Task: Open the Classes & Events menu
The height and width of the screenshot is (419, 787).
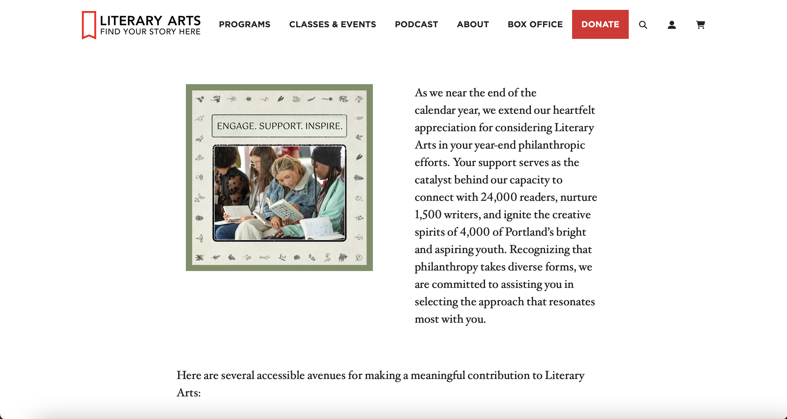Action: pos(333,24)
